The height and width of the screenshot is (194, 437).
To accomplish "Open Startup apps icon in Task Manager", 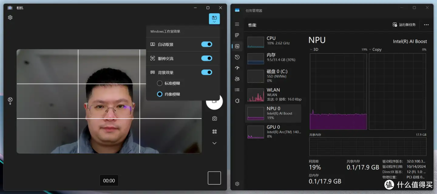I will click(x=237, y=68).
